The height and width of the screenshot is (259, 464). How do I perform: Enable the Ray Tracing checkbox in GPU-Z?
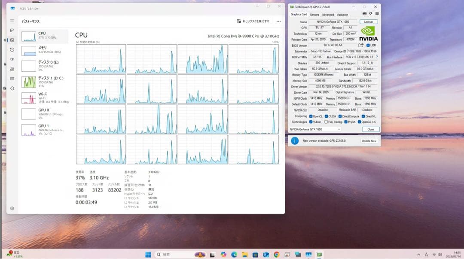click(x=327, y=122)
